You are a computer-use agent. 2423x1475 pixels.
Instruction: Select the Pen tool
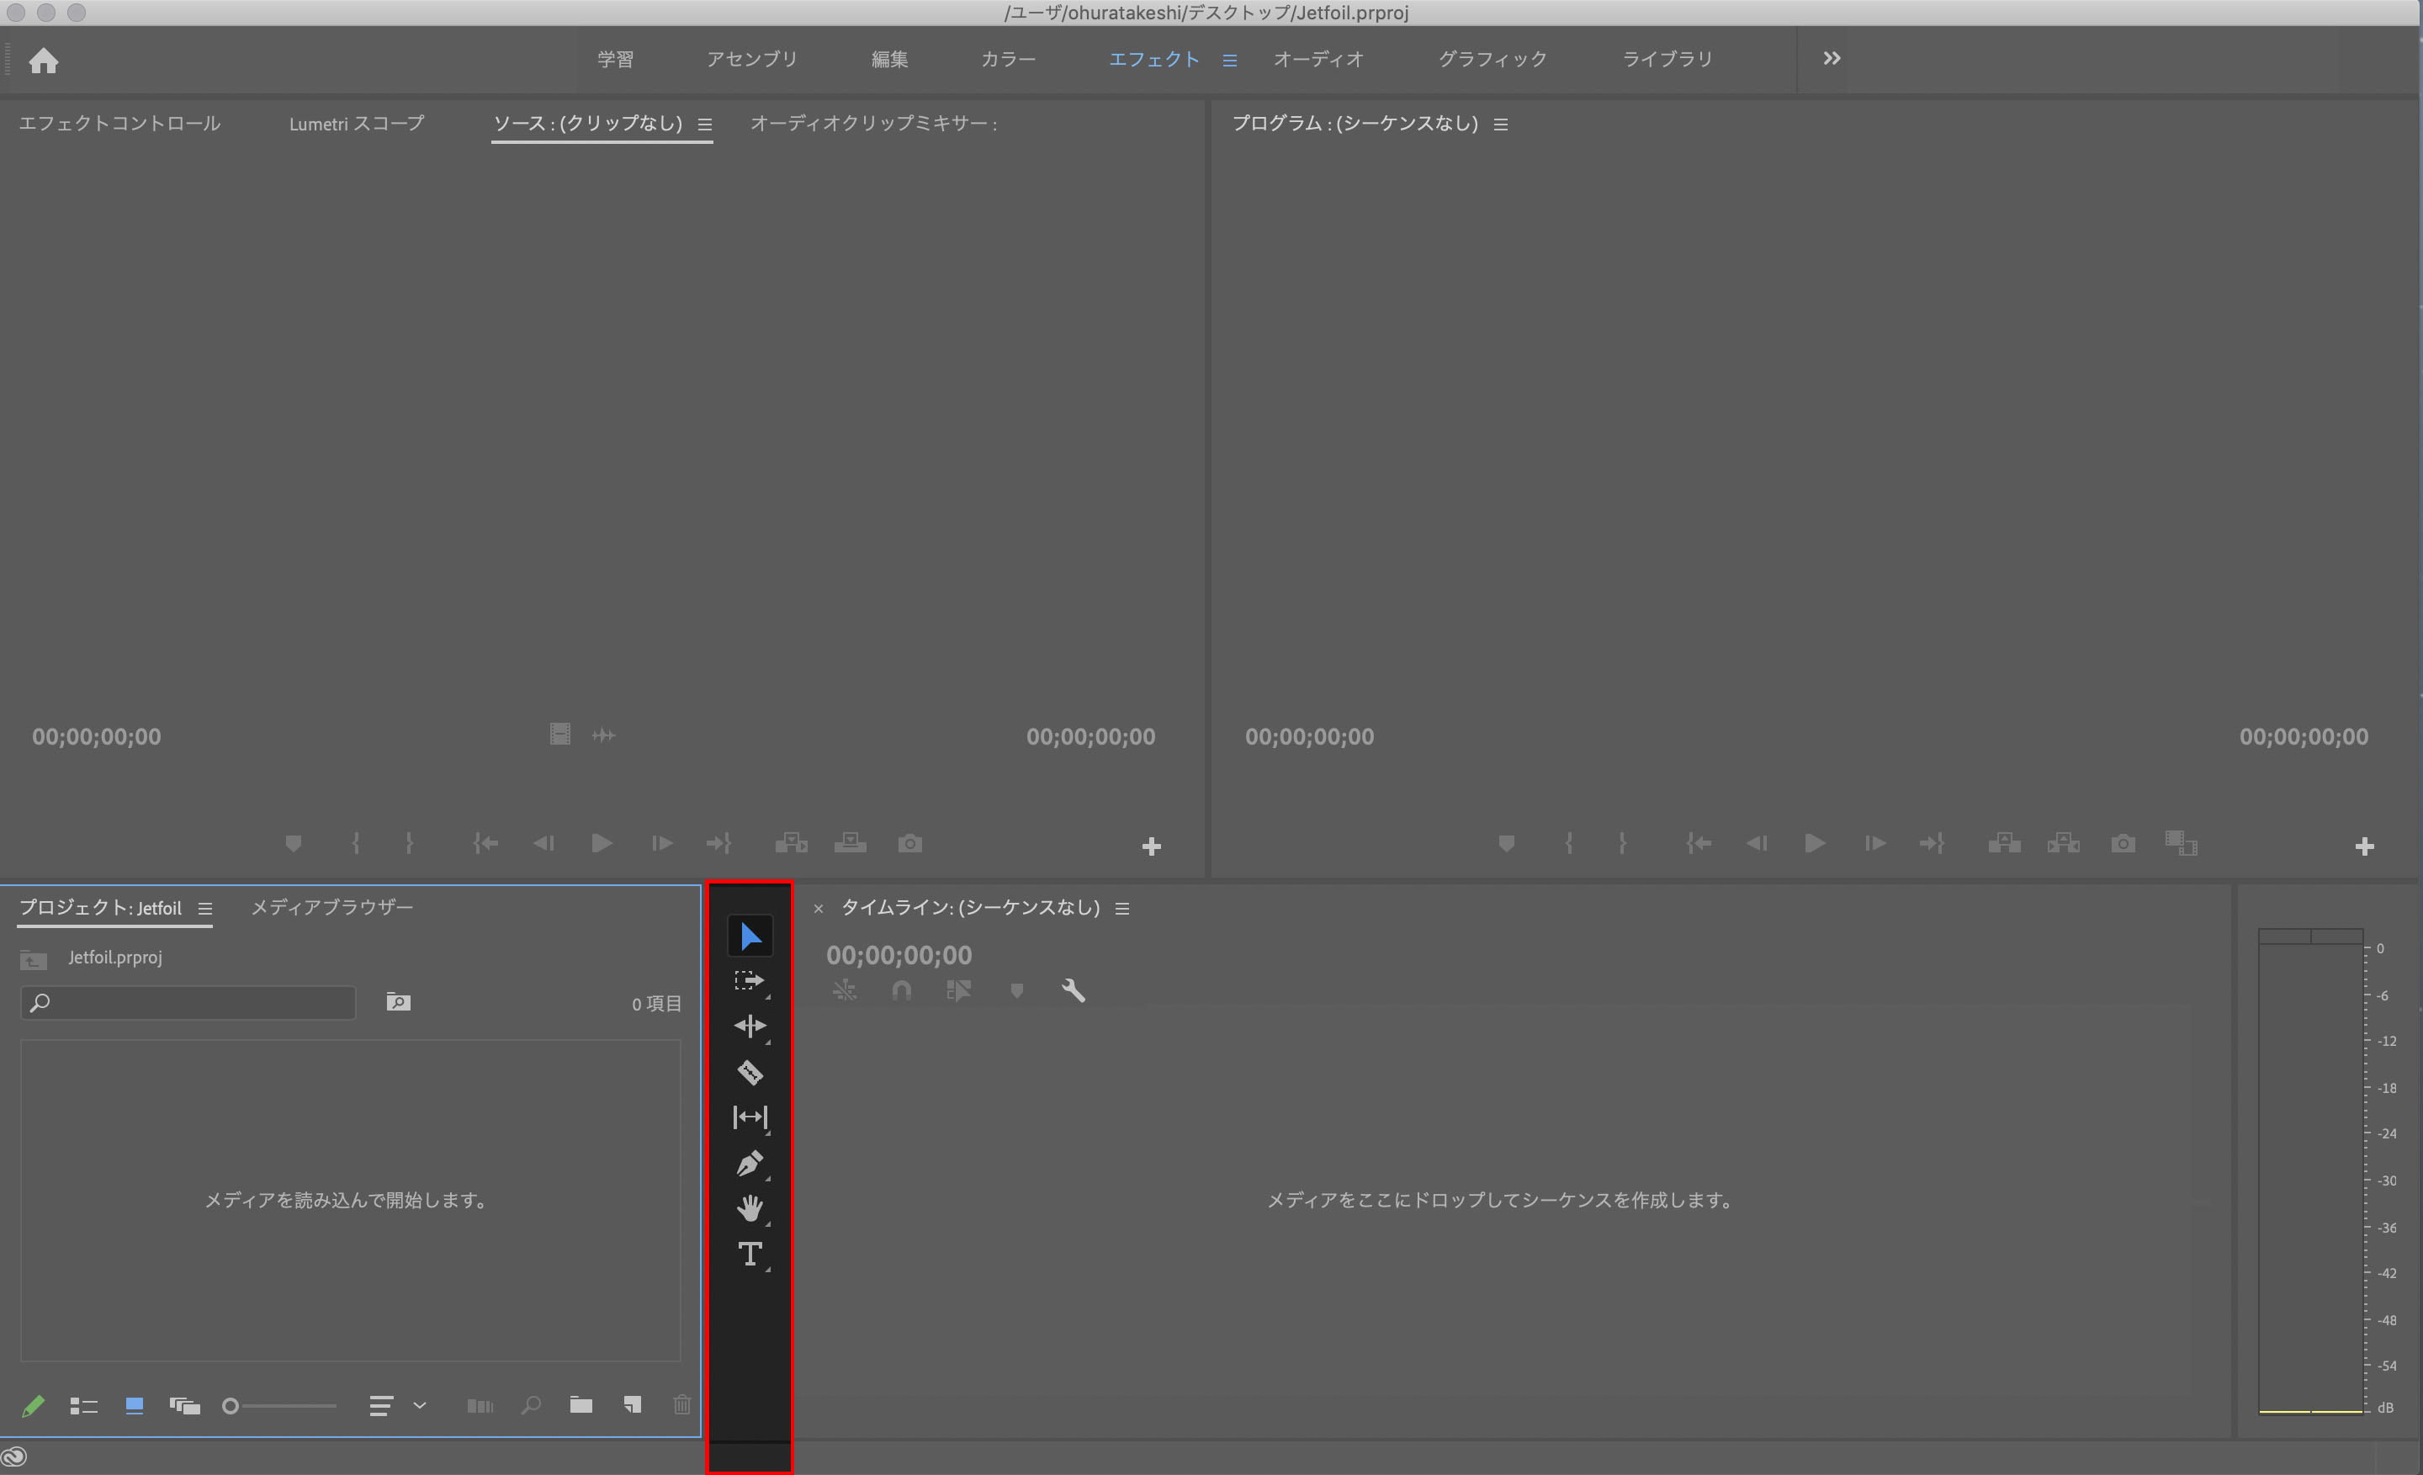pos(750,1164)
